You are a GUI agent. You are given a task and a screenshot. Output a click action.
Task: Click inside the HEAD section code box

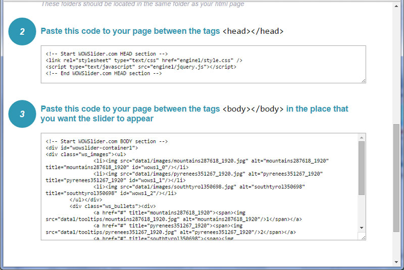pyautogui.click(x=203, y=65)
